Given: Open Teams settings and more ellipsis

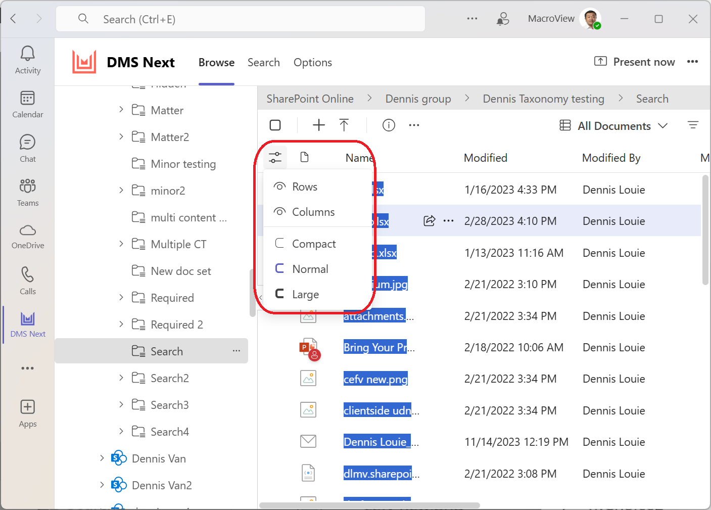Looking at the screenshot, I should click(472, 19).
